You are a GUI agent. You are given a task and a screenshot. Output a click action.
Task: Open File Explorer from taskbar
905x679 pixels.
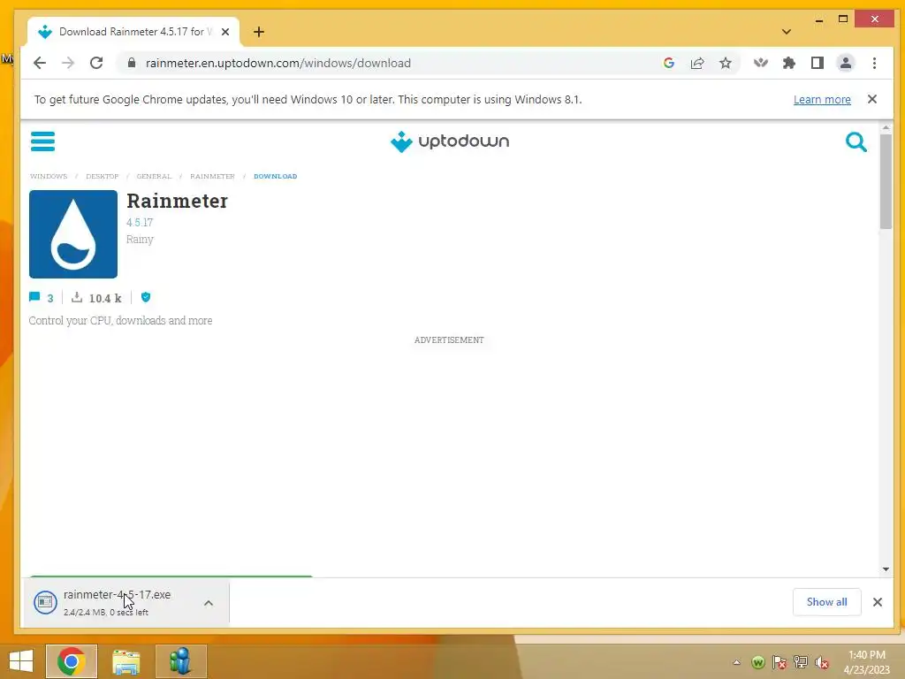(x=125, y=661)
